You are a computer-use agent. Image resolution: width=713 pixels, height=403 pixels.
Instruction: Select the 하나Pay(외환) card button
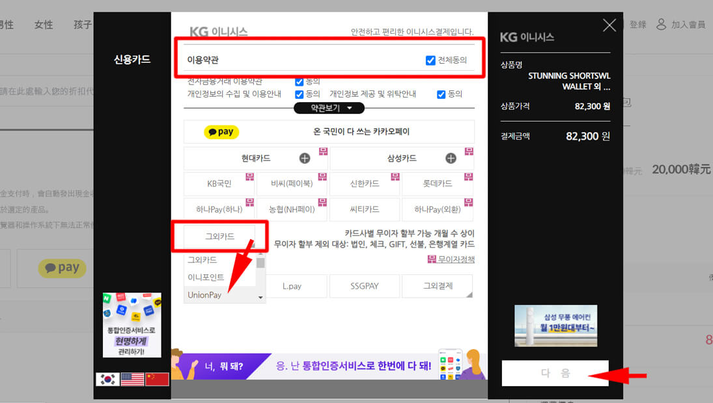(x=438, y=209)
